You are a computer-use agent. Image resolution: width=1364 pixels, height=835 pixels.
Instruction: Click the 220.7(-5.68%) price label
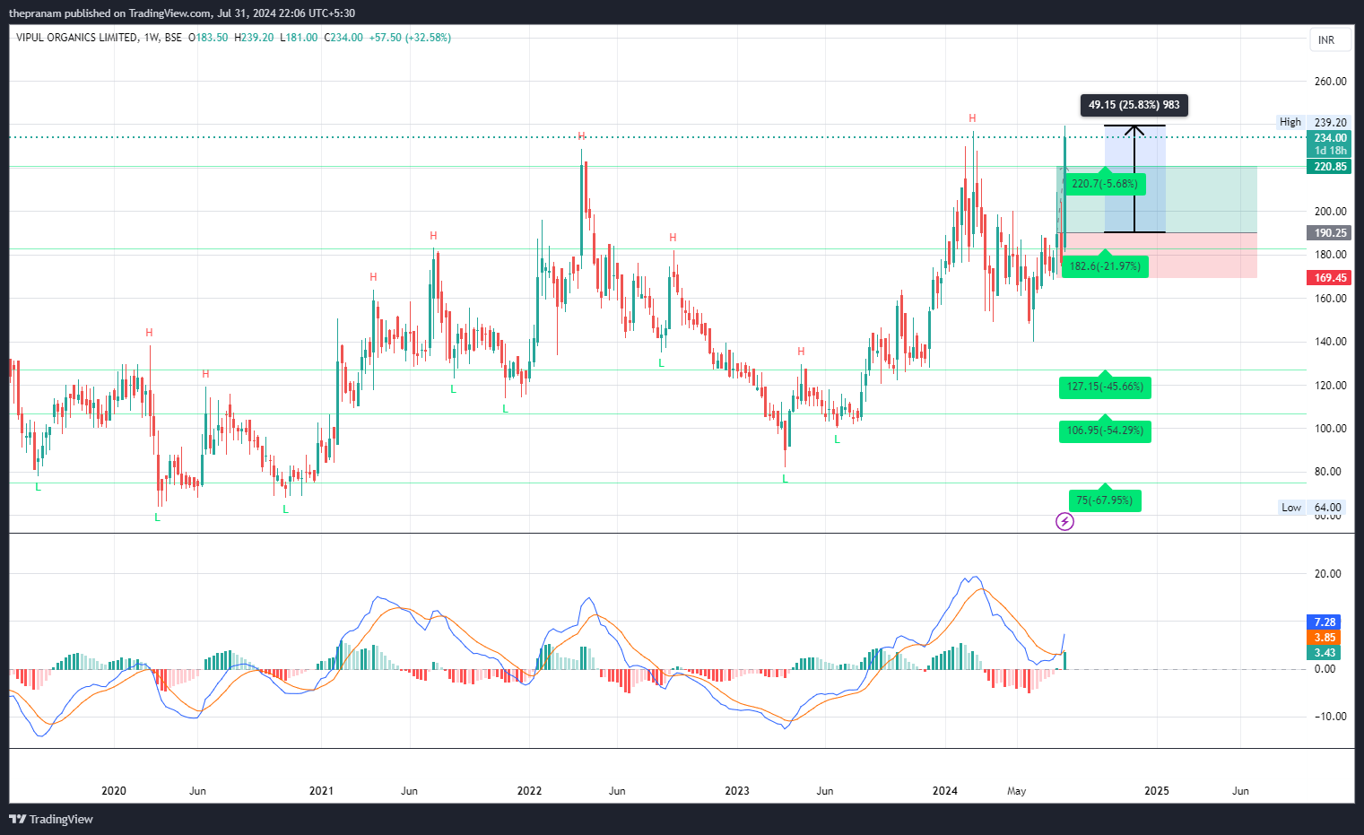(x=1104, y=184)
